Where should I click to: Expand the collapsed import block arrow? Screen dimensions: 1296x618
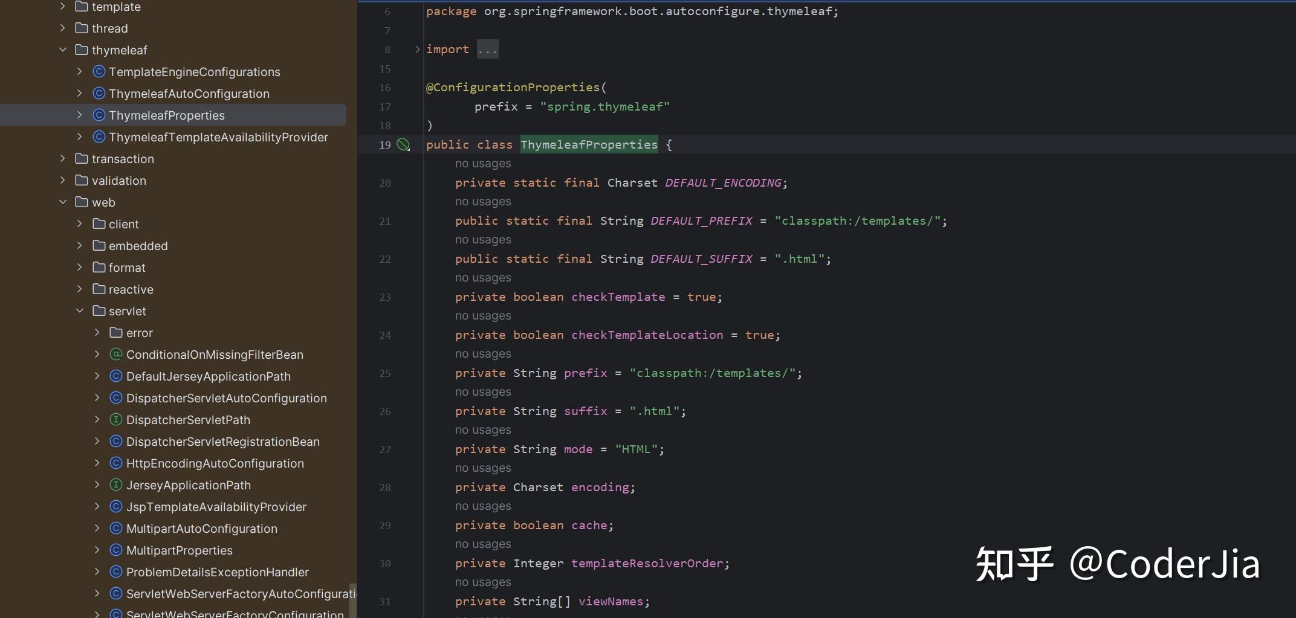point(417,50)
